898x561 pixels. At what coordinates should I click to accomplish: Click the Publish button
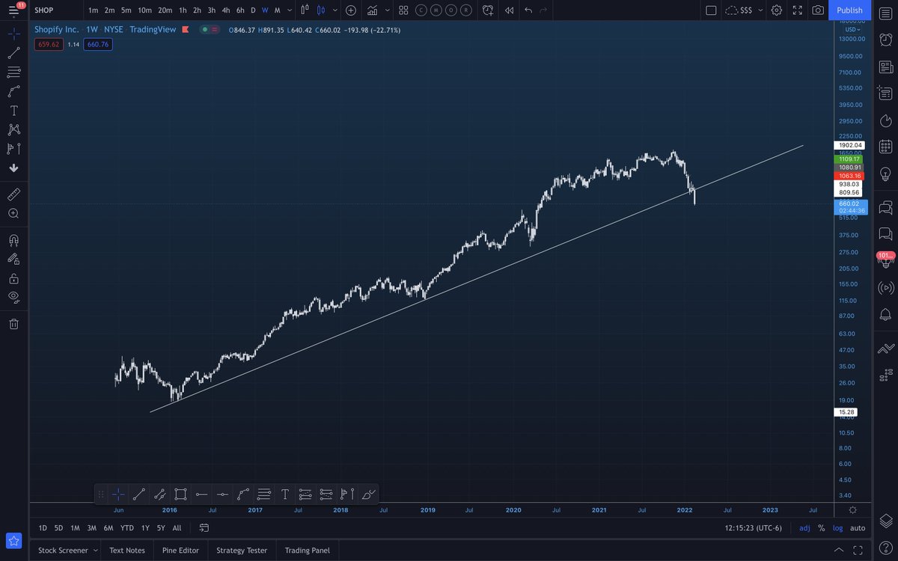(849, 10)
